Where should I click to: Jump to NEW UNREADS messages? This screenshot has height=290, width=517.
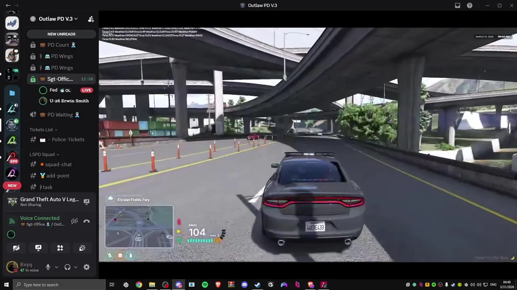tap(61, 34)
